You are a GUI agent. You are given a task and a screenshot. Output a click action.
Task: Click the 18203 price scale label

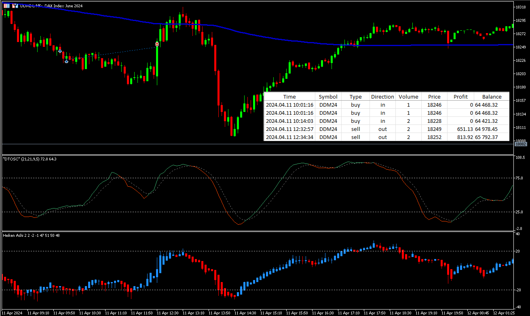[520, 74]
